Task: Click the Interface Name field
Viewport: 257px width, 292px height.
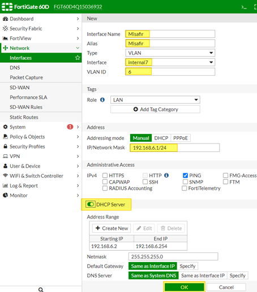Action: pos(170,34)
